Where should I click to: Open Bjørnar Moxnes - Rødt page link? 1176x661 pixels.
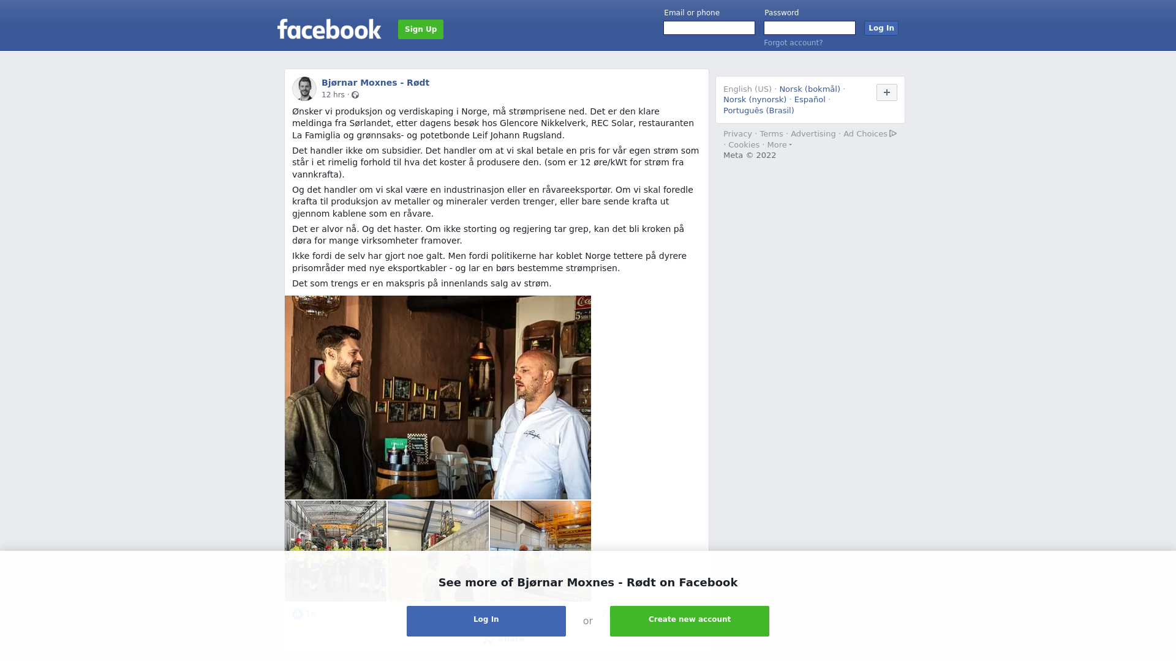(x=375, y=83)
